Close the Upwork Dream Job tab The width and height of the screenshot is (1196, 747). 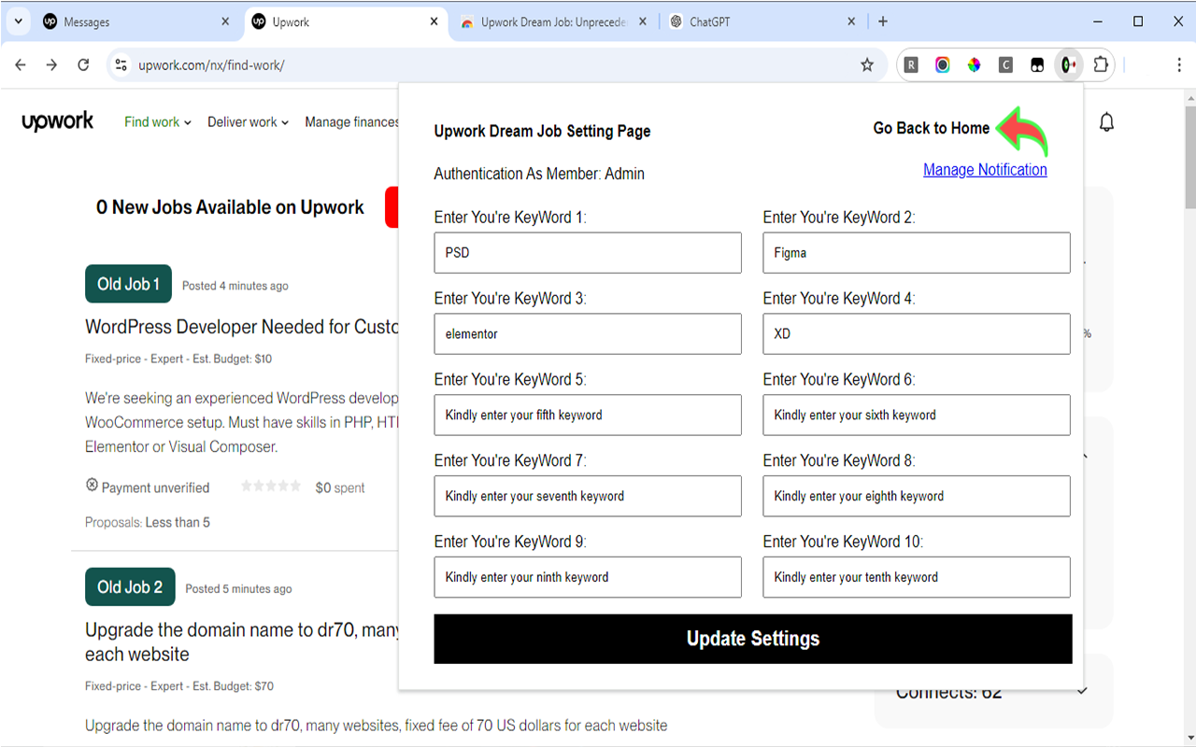coord(643,21)
